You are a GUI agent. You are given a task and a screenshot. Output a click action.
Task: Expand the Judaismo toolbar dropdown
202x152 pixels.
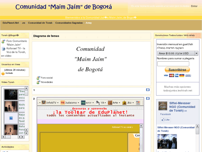point(79,103)
